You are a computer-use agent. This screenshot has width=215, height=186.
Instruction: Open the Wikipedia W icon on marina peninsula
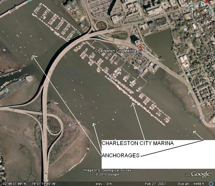pyautogui.click(x=135, y=67)
